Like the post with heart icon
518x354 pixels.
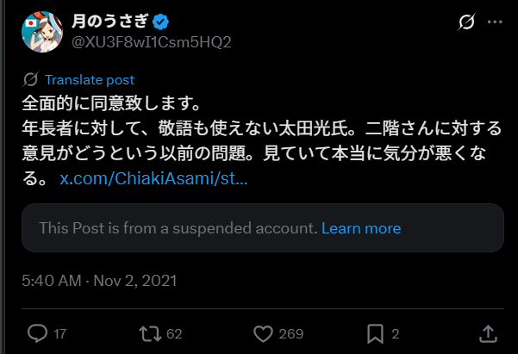(265, 332)
